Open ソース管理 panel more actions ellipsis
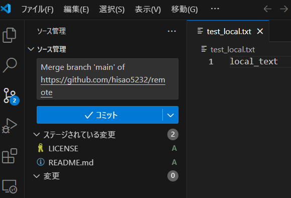 pyautogui.click(x=172, y=31)
